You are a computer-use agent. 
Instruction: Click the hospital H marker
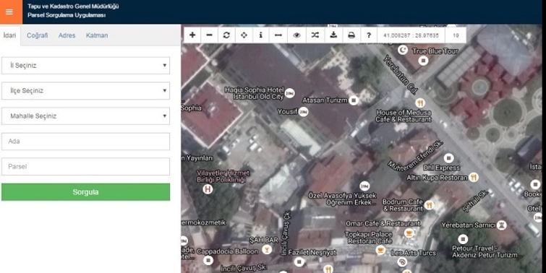click(208, 189)
